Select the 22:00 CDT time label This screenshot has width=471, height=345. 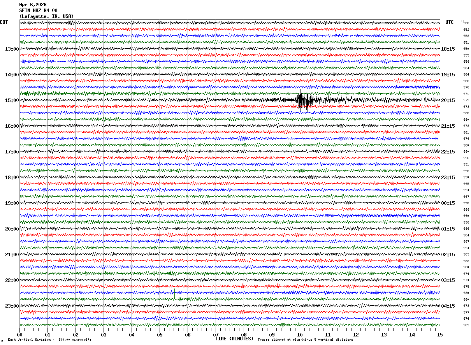tap(12, 280)
